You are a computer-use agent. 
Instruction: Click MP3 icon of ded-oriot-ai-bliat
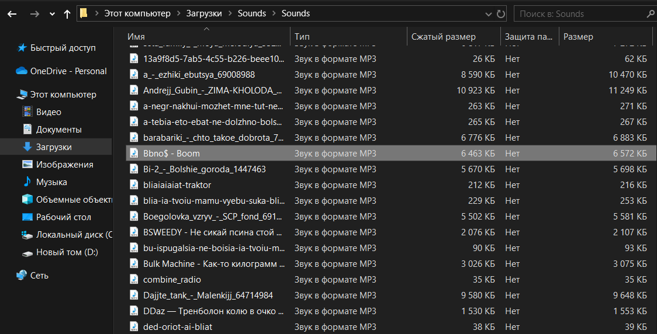pos(134,327)
